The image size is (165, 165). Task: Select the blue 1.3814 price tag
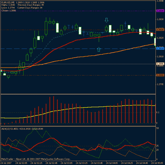tap(160, 49)
